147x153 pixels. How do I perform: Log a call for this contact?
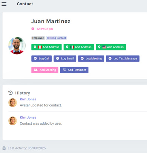(41, 59)
